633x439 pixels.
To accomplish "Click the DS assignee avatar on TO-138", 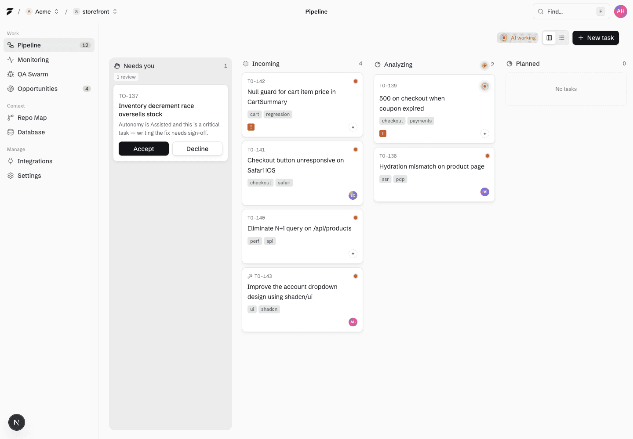I will (x=485, y=192).
